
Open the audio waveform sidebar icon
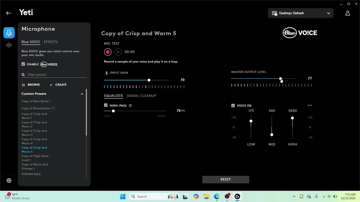[x=9, y=45]
